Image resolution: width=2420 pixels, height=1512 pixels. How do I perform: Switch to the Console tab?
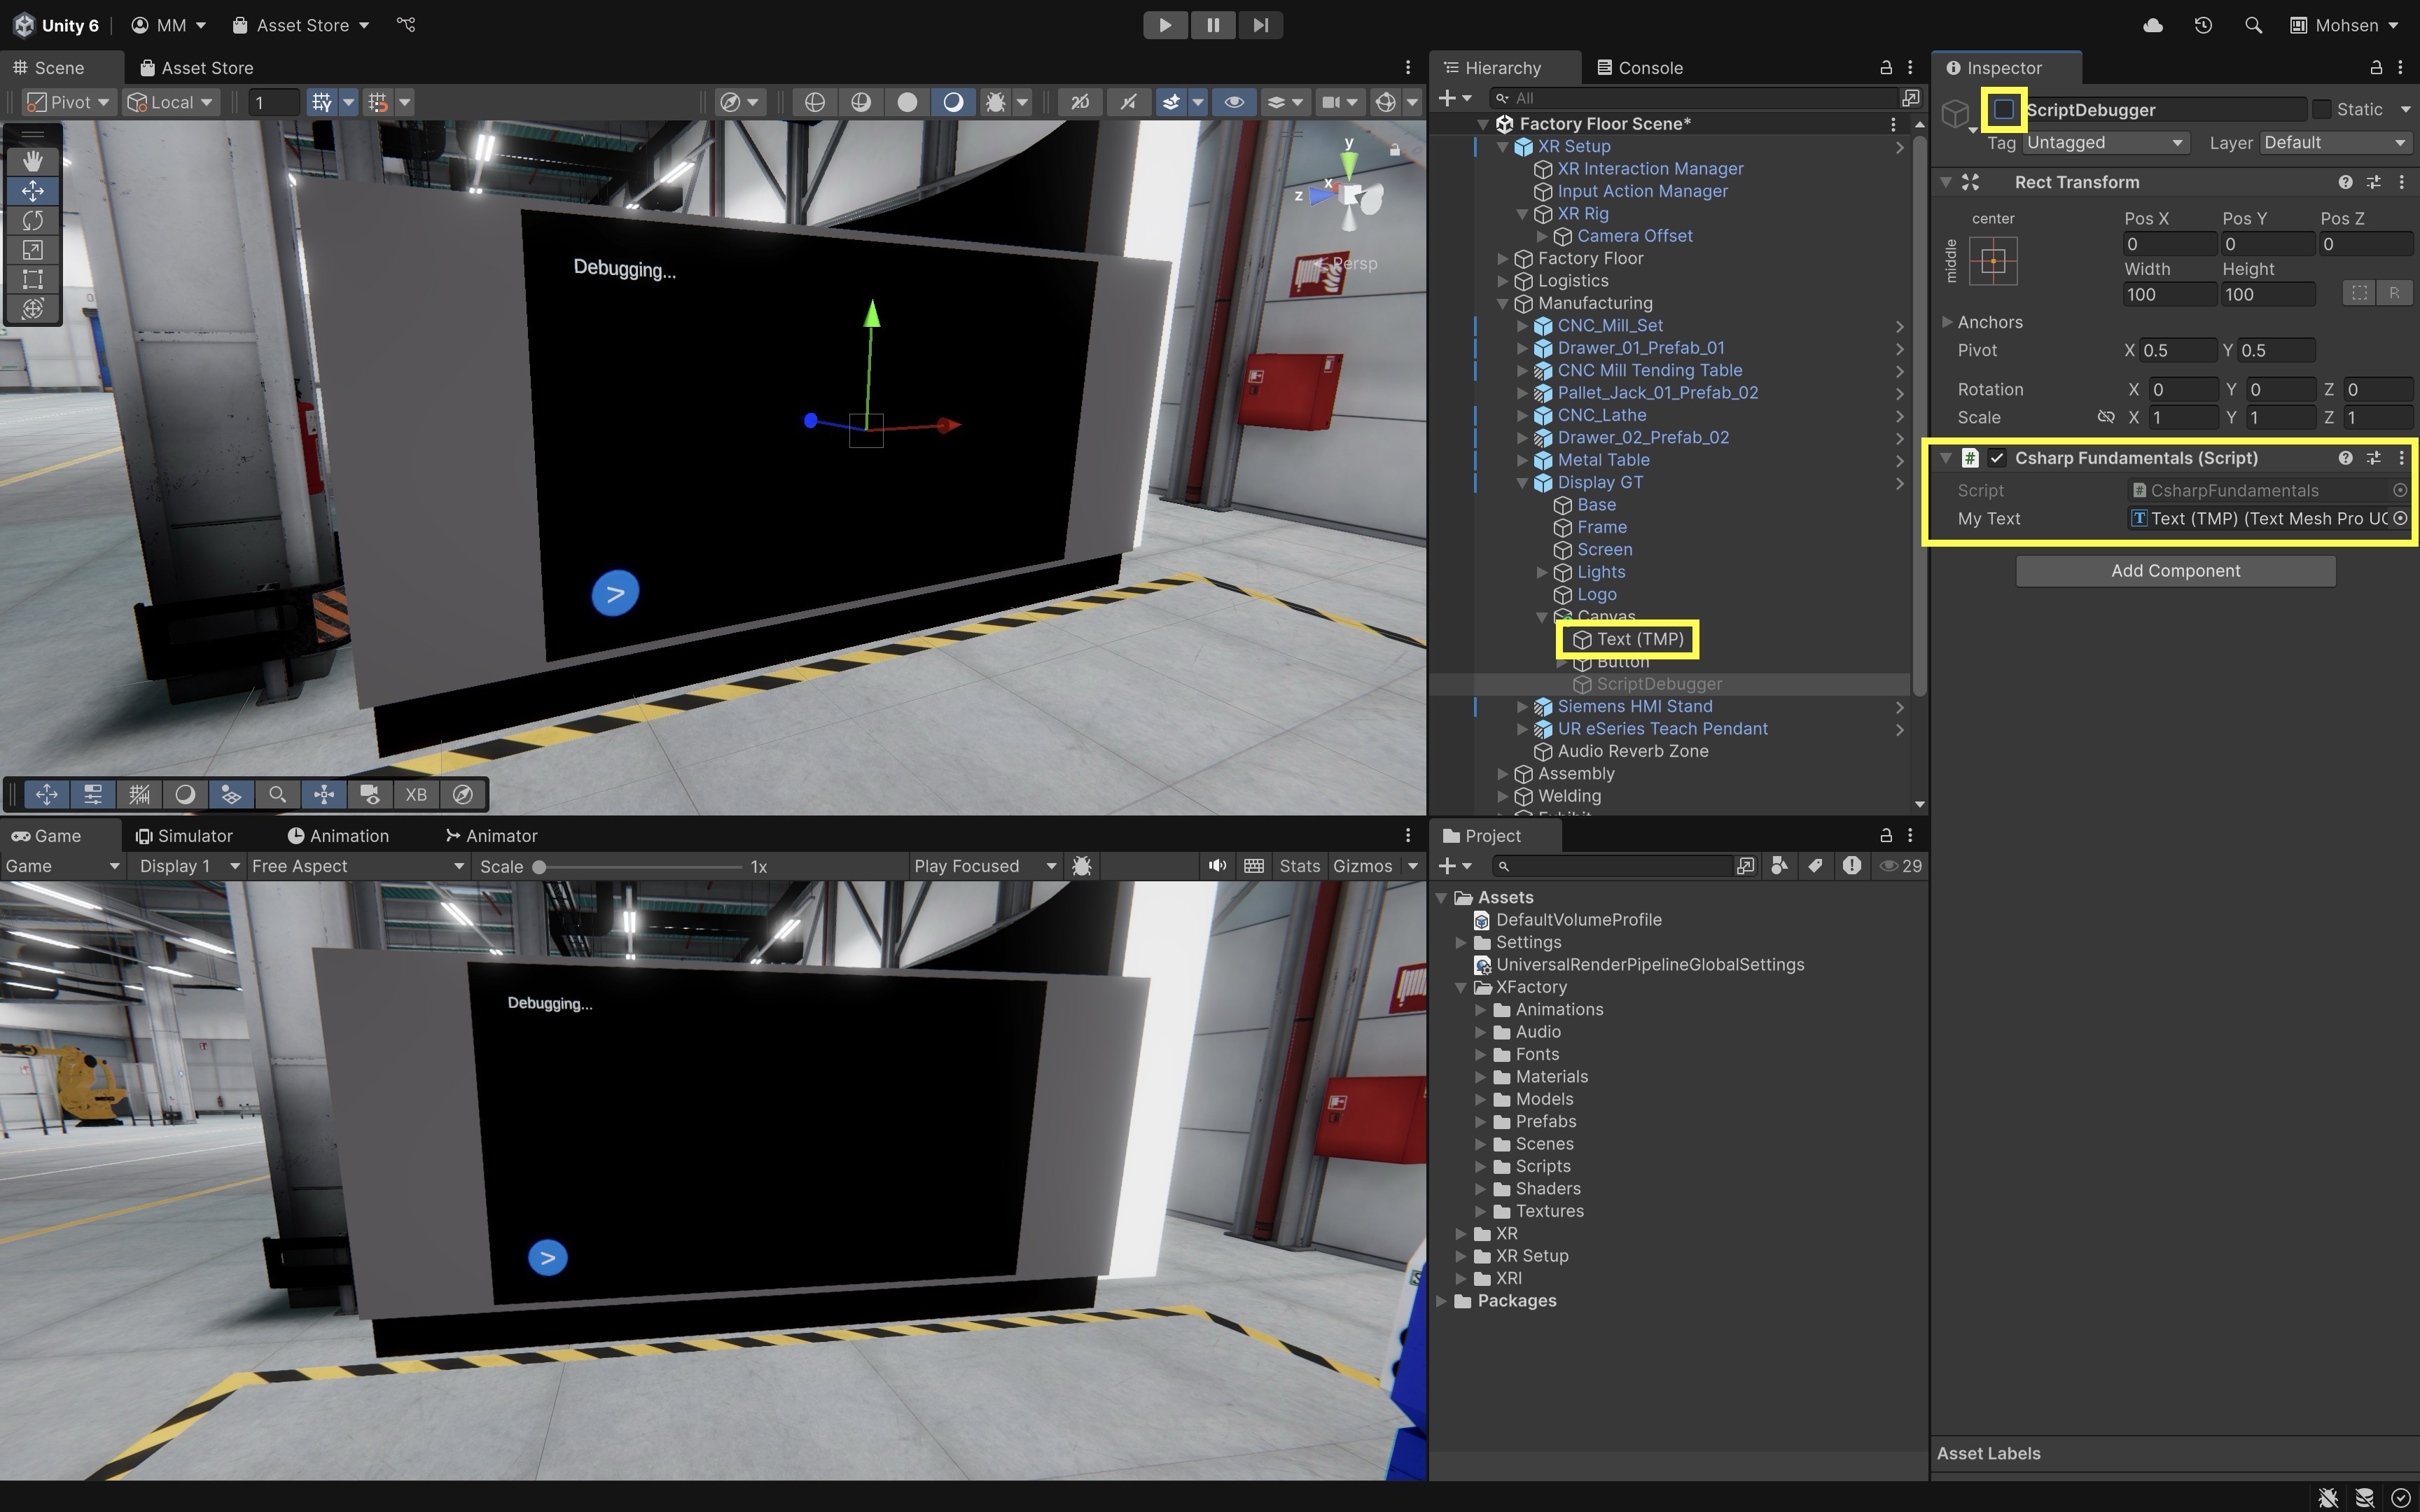coord(1640,68)
